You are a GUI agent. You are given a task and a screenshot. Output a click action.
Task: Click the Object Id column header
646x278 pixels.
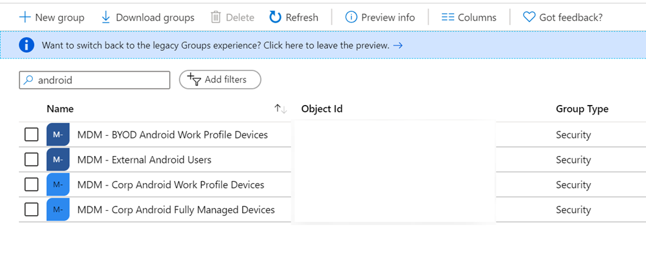322,109
